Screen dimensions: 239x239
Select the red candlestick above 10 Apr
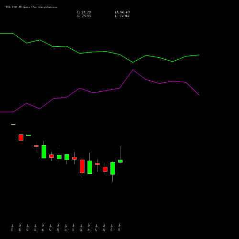coord(21,138)
